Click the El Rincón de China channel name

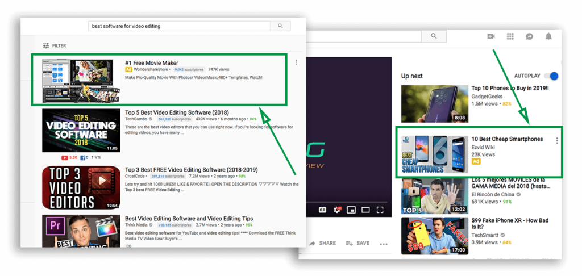(493, 194)
